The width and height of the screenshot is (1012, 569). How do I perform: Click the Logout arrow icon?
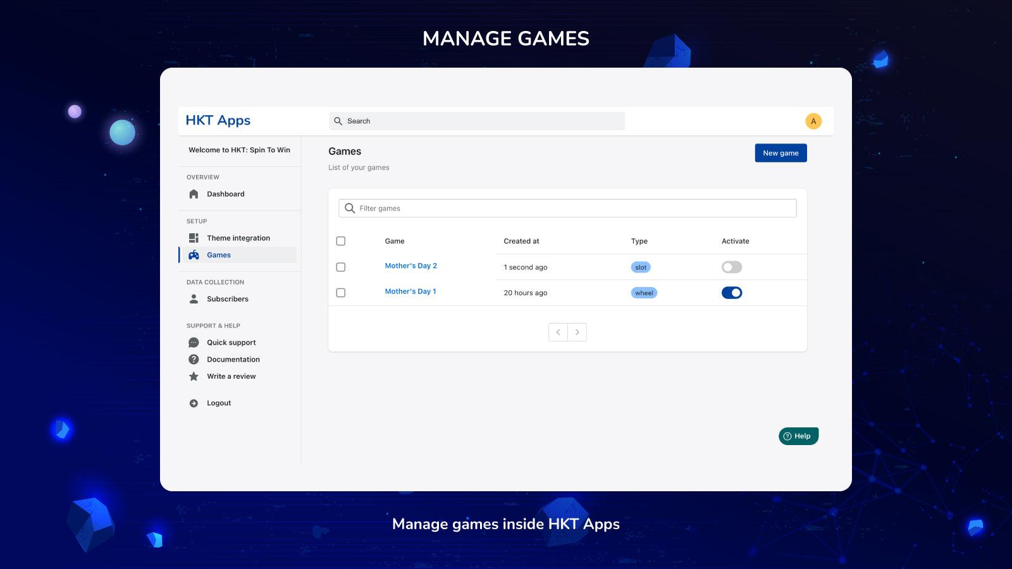coord(194,403)
